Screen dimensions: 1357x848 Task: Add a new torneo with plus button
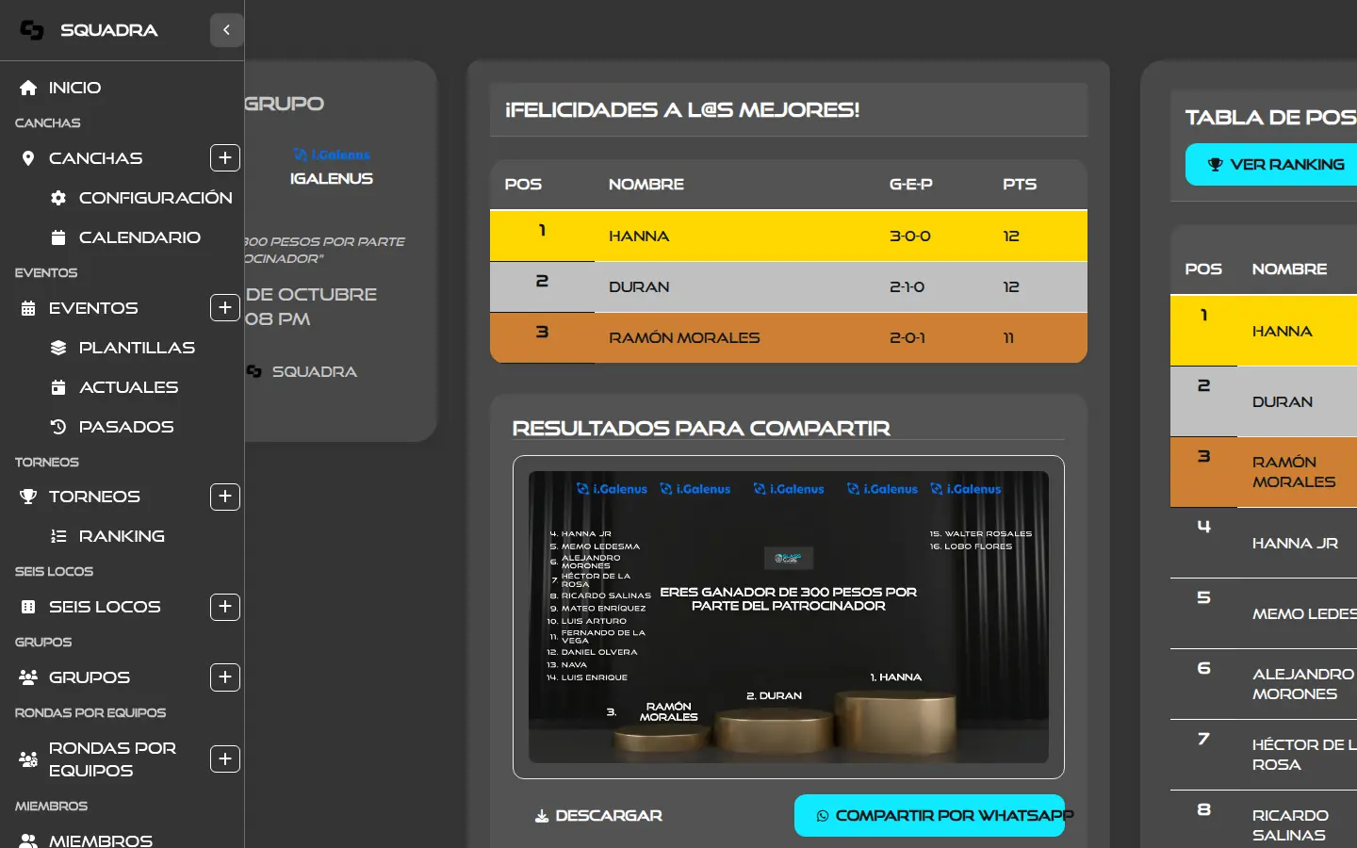coord(225,497)
